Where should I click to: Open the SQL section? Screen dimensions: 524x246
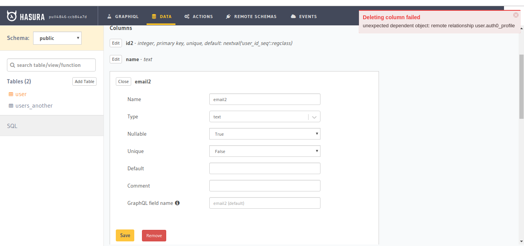[x=52, y=126]
